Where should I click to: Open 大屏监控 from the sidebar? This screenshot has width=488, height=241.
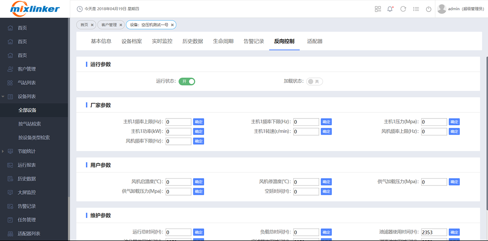[27, 192]
